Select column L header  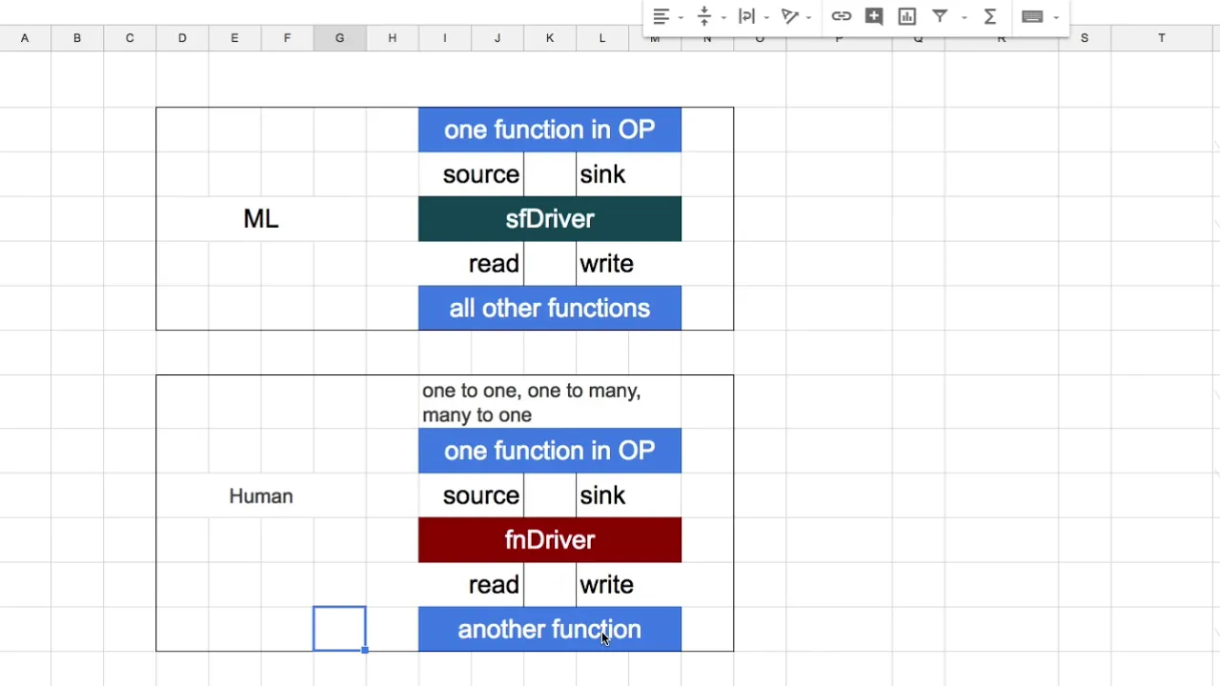click(601, 38)
